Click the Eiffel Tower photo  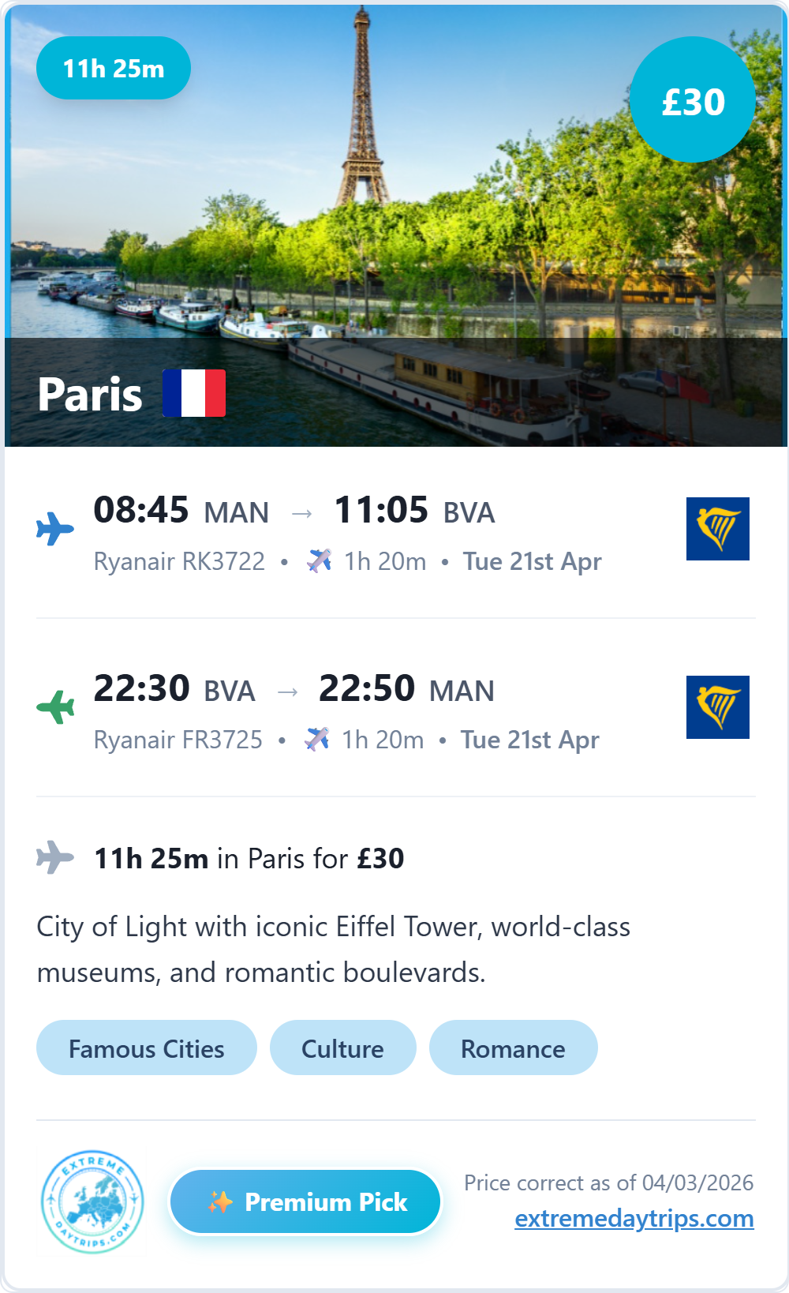[x=394, y=197]
